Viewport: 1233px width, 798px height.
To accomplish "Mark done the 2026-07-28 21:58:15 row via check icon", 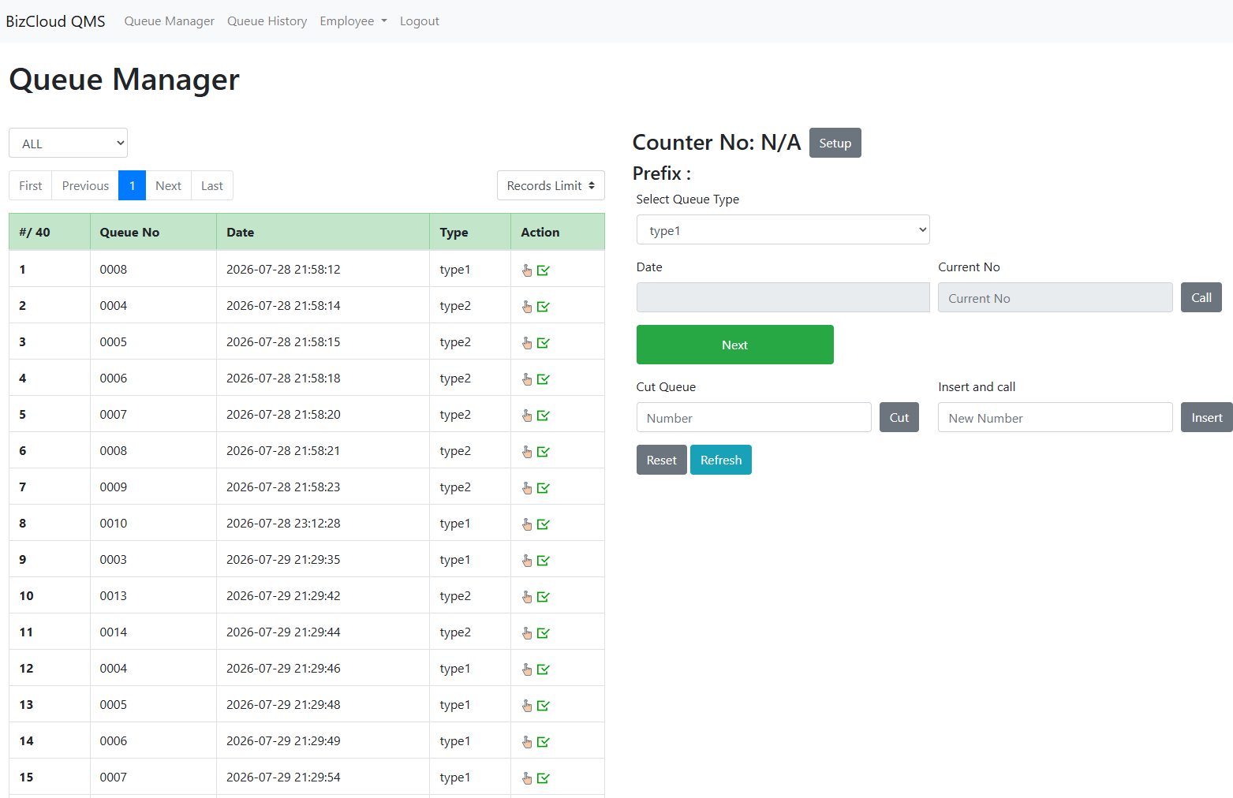I will click(544, 343).
